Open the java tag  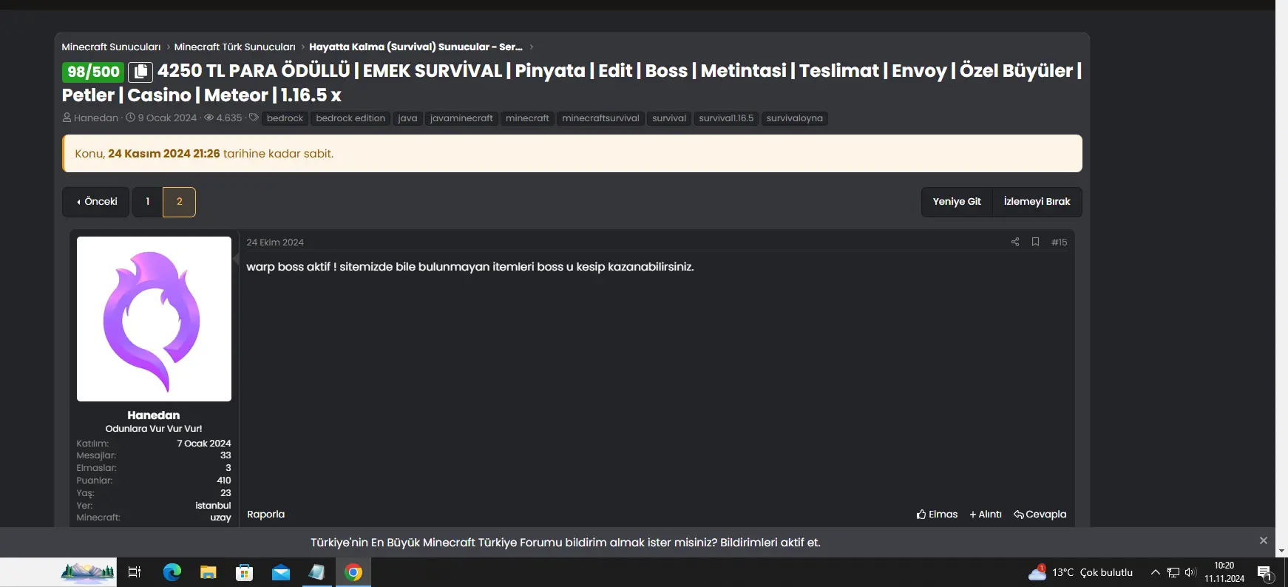(x=407, y=118)
